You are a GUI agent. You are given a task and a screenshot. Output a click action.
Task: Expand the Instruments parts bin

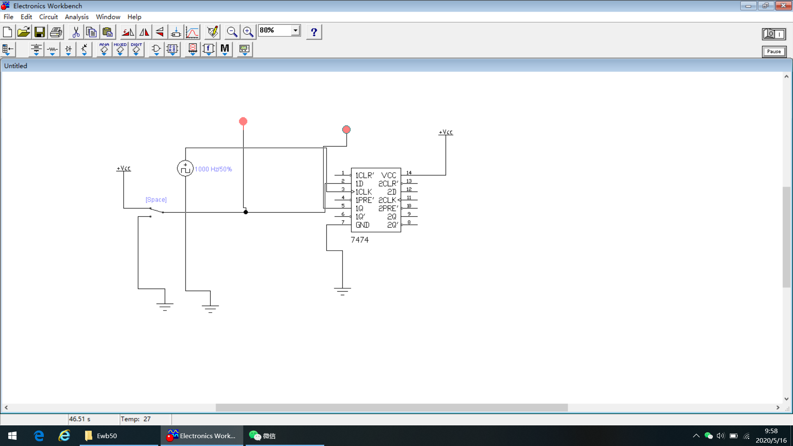click(245, 50)
